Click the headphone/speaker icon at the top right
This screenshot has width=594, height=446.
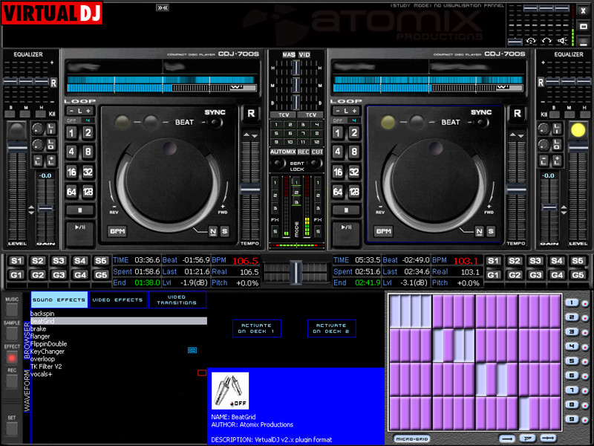click(x=562, y=41)
